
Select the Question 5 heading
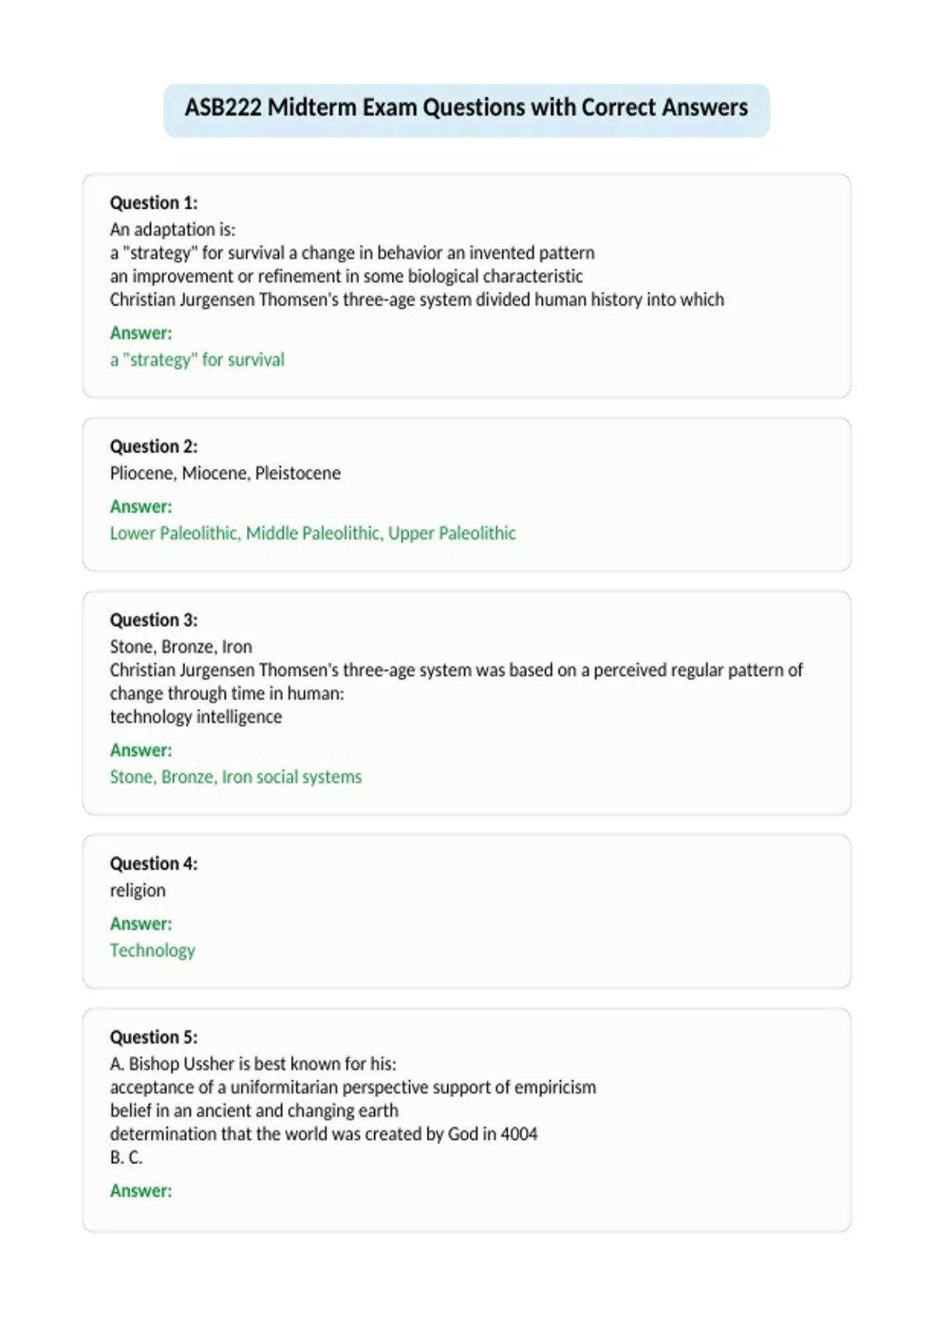tap(154, 1037)
